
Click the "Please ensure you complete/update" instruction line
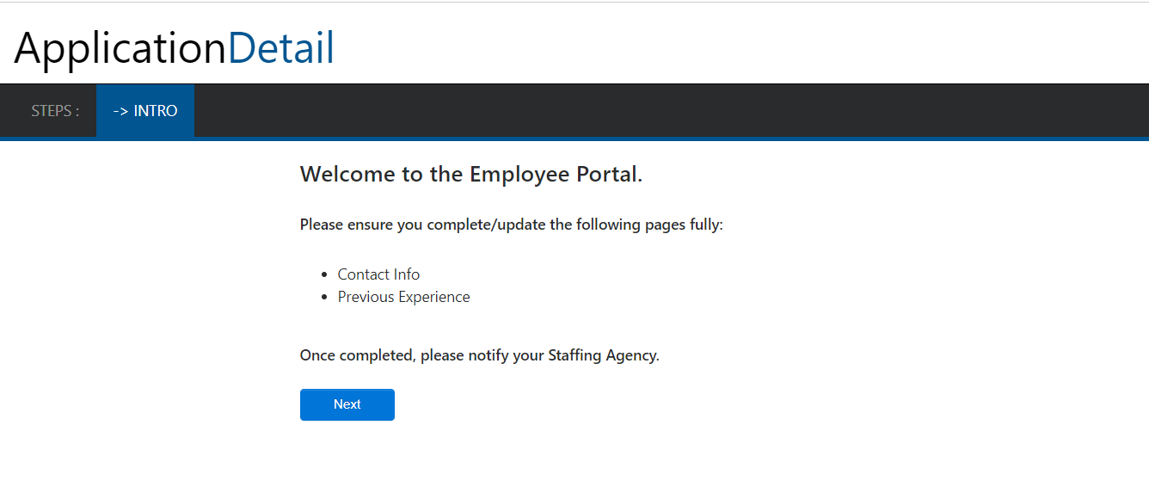pyautogui.click(x=512, y=225)
